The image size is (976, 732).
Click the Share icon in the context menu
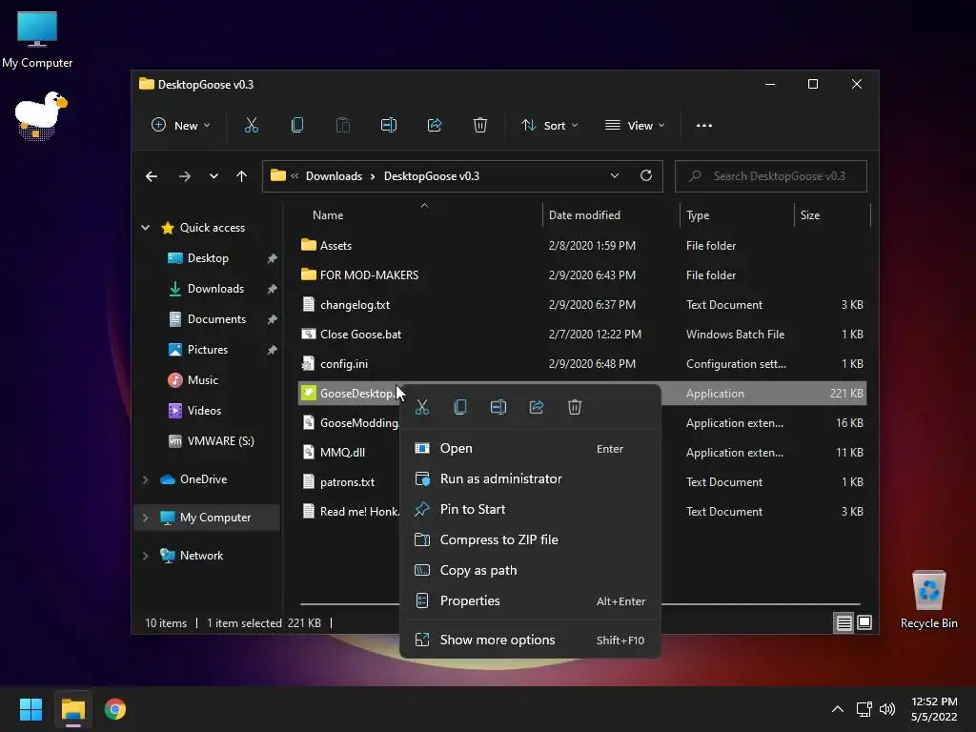(537, 407)
